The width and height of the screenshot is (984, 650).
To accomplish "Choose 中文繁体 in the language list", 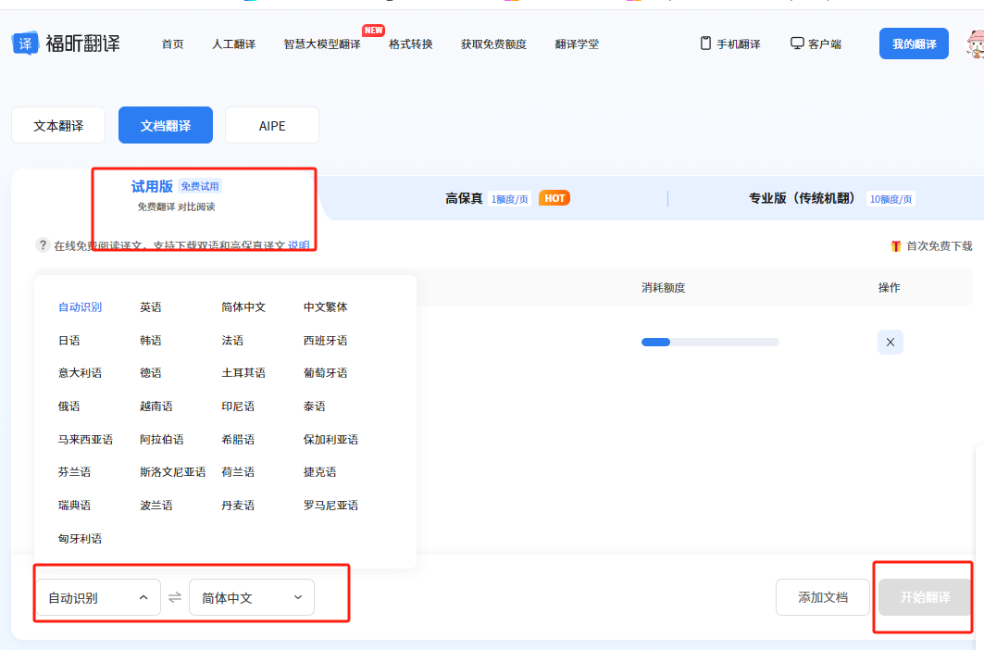I will pyautogui.click(x=325, y=307).
